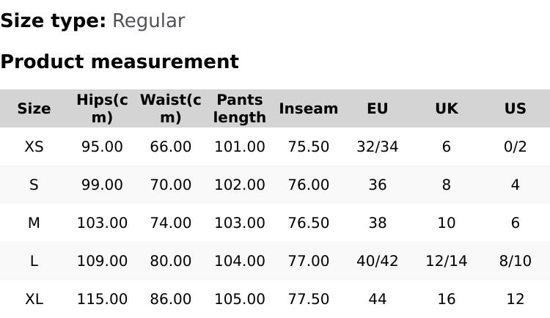Click the Product measurement heading

120,62
